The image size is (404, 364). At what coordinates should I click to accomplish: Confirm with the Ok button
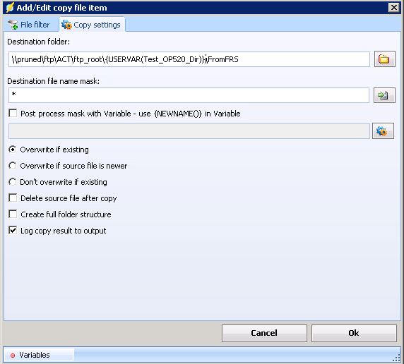pos(354,333)
